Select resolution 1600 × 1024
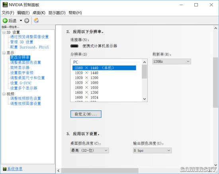Screen dimensions: 219x174 [x=86, y=97]
